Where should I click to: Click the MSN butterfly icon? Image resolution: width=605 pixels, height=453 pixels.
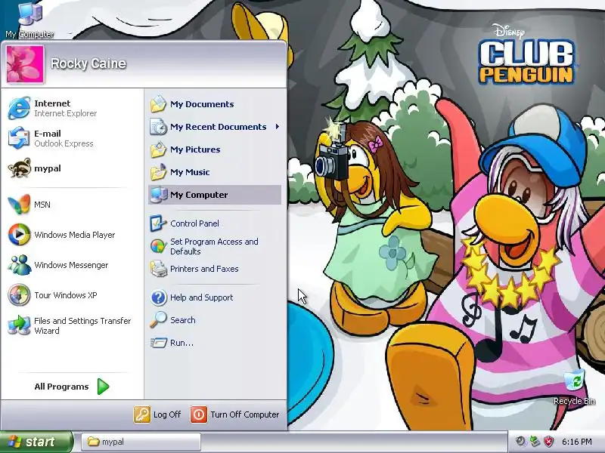(x=18, y=205)
